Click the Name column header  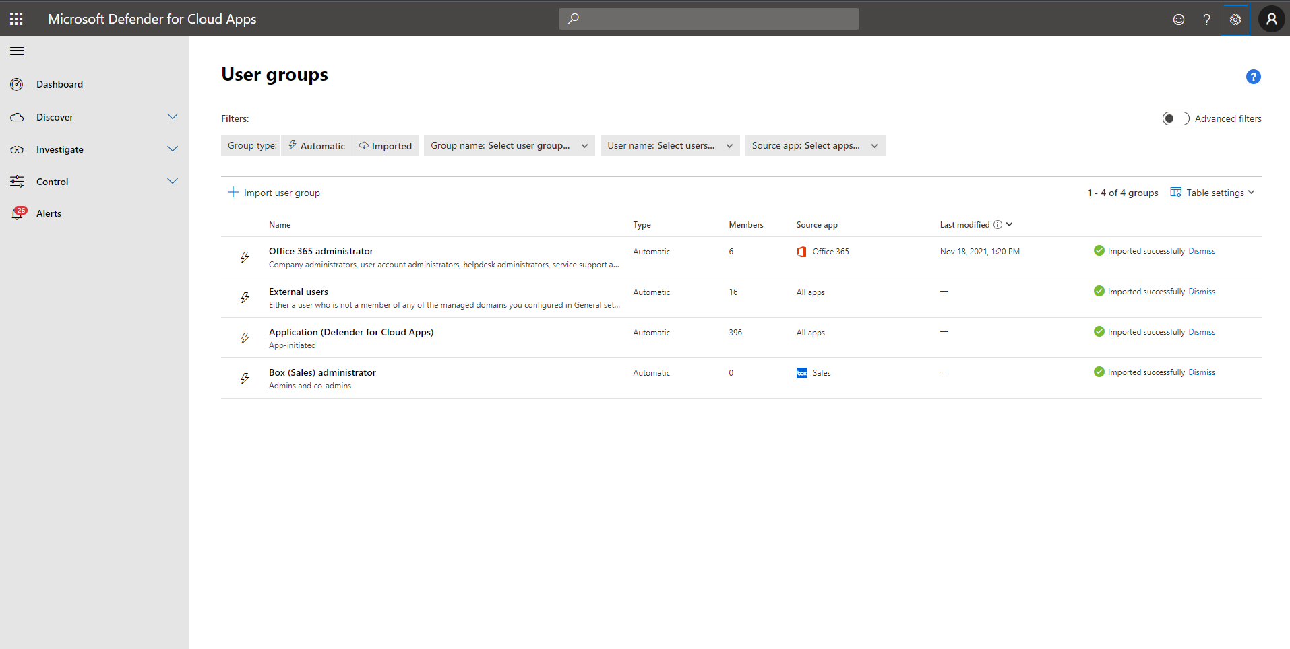coord(280,225)
